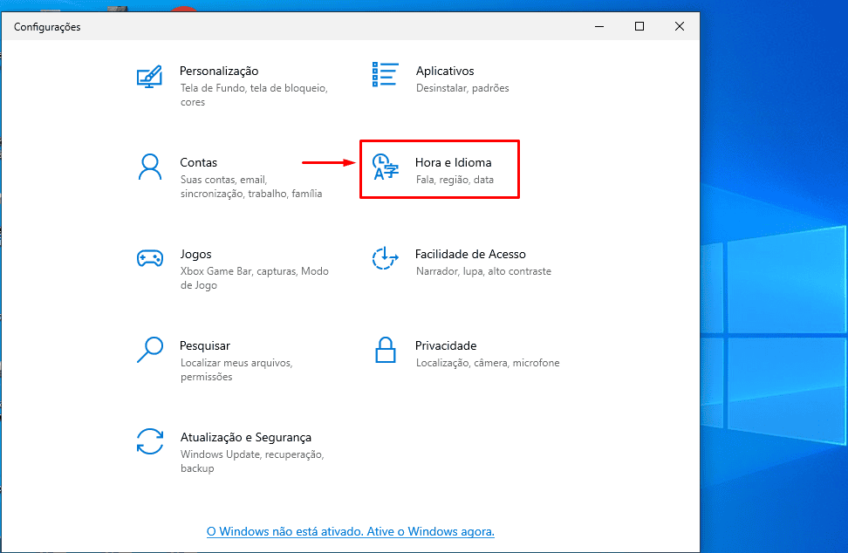848x553 pixels.
Task: Click the Privacidade heading text
Action: [x=446, y=345]
